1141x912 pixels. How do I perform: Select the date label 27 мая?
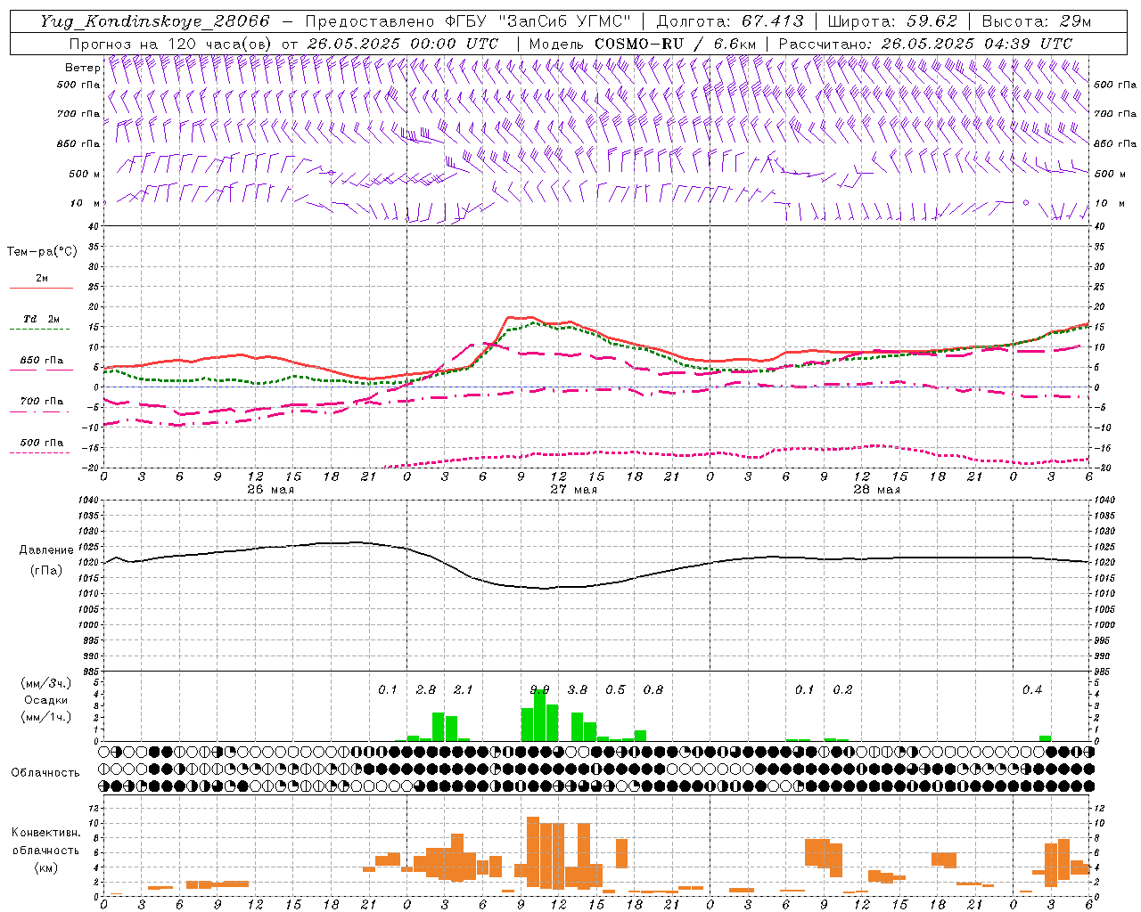[x=573, y=490]
